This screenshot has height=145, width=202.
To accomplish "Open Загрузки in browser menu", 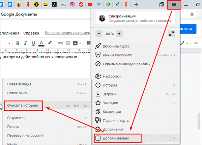I will tap(135, 94).
